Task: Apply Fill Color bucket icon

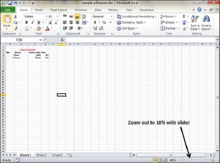Action: (38, 28)
